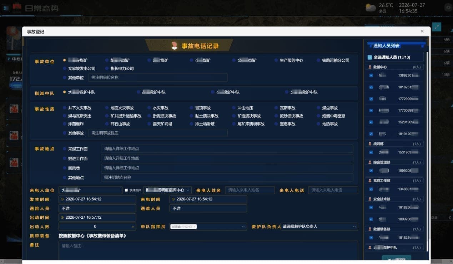The height and width of the screenshot is (264, 453).
Task: Choose 文家坡发电公司 radio option
Action: [79, 68]
